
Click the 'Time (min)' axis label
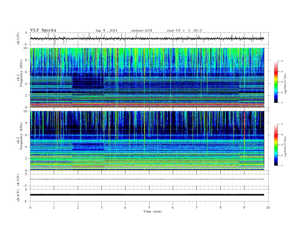coord(153,211)
